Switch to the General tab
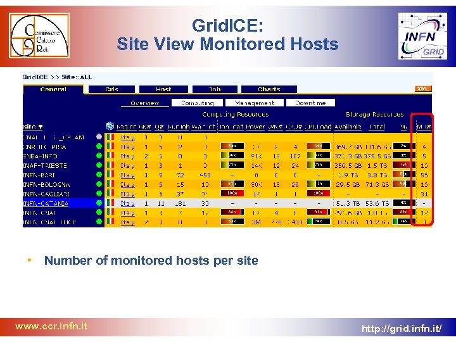456x342 pixels. pos(53,89)
